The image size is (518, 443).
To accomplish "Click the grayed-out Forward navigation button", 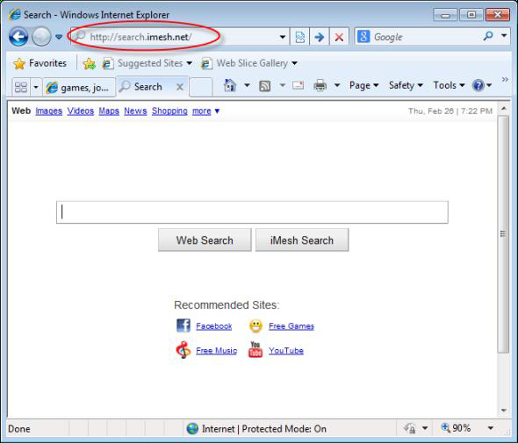I will pos(41,37).
